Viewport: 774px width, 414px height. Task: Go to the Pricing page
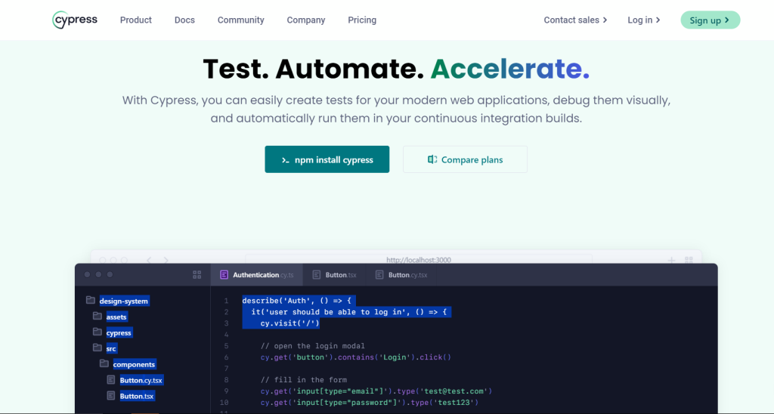point(362,20)
